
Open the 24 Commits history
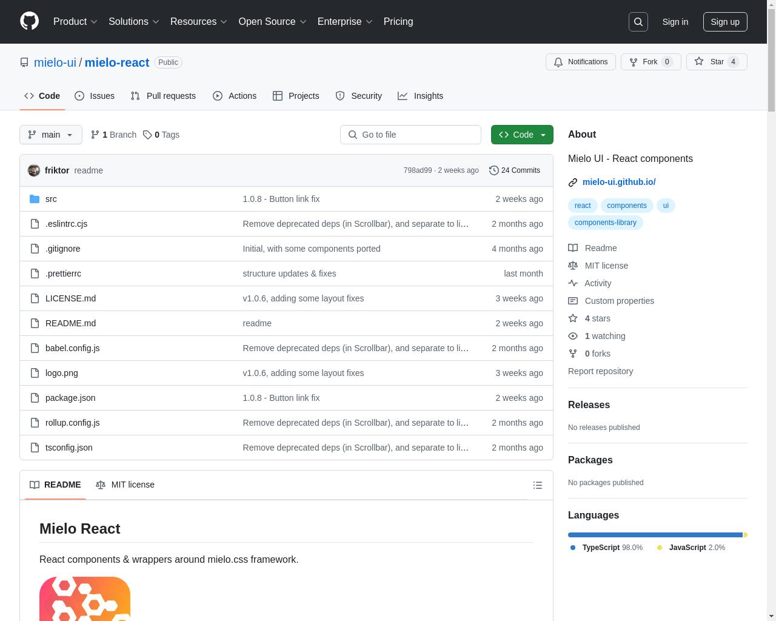pyautogui.click(x=515, y=170)
